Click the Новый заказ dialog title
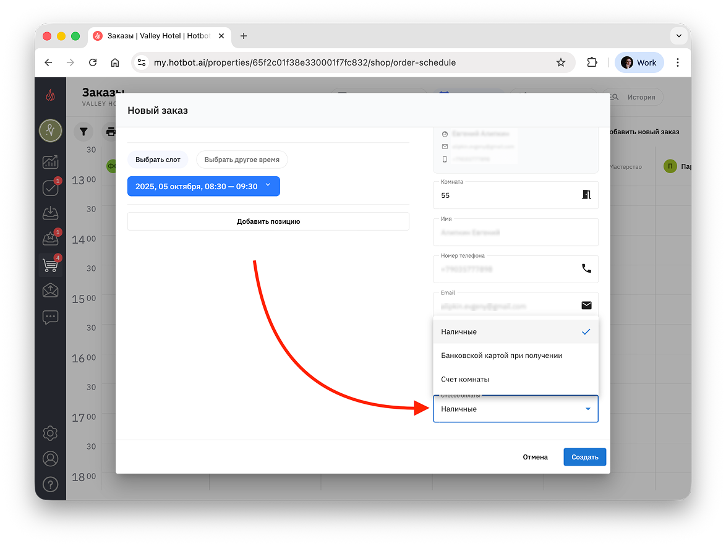726x546 pixels. (158, 110)
